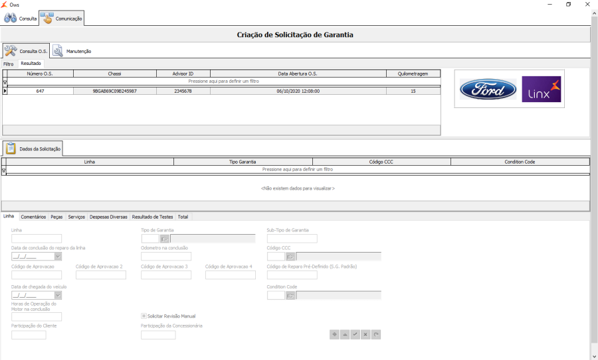Click Condition Code grid column header
Image resolution: width=598 pixels, height=360 pixels.
pyautogui.click(x=520, y=162)
